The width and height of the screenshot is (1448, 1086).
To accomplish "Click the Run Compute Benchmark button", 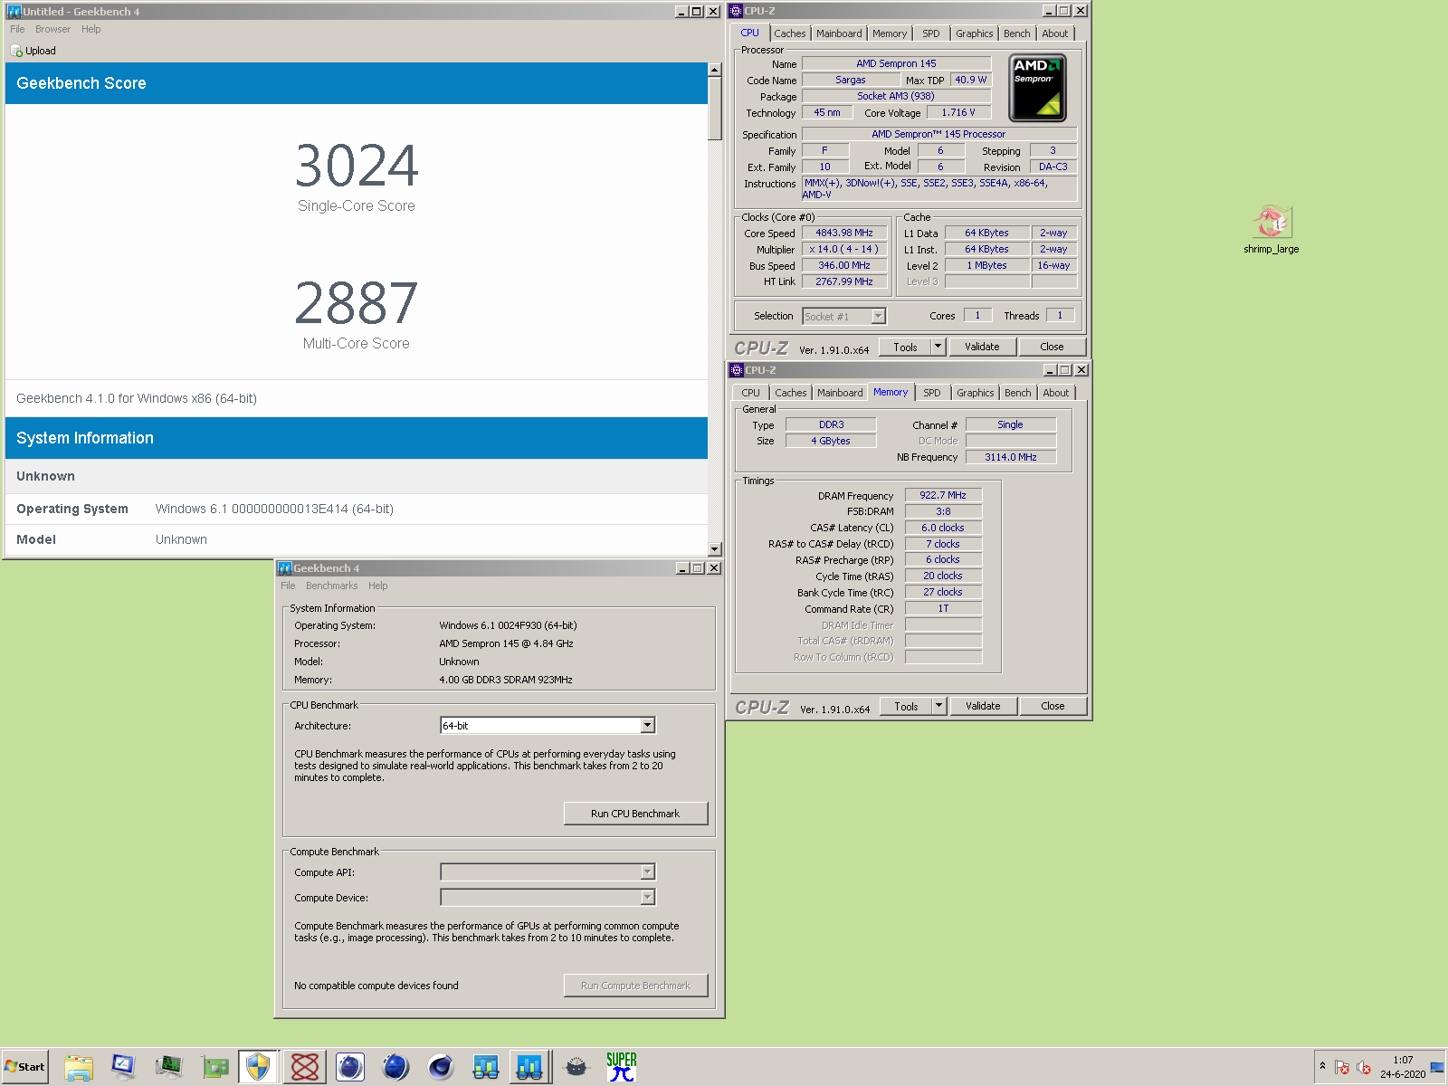I will (635, 986).
